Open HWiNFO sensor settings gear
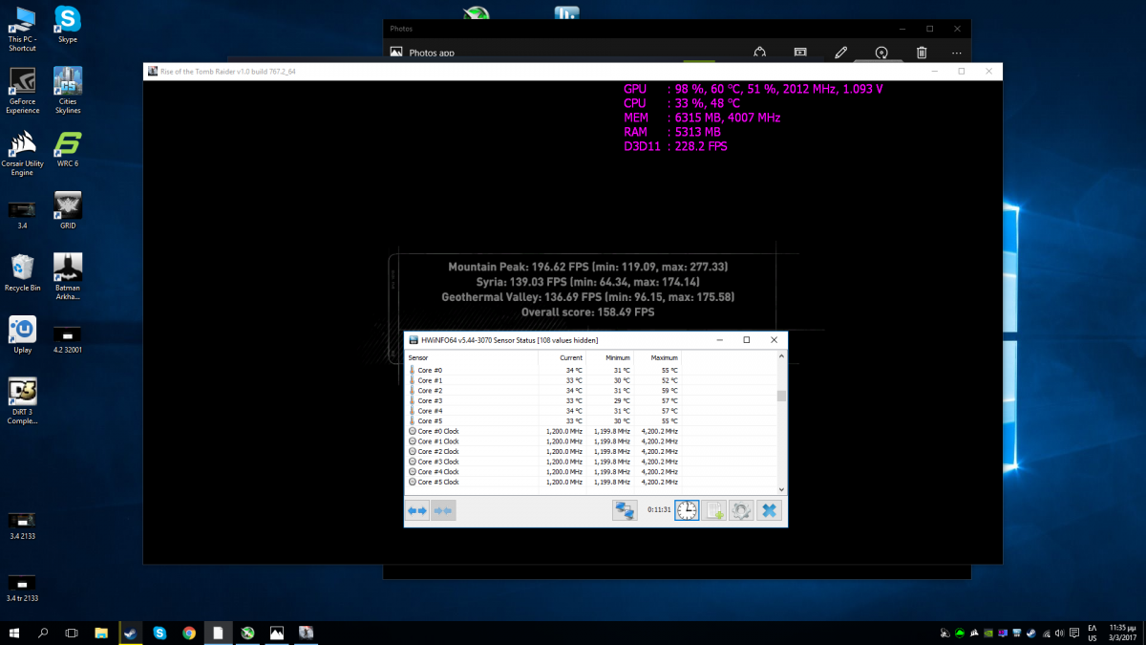 click(x=741, y=510)
